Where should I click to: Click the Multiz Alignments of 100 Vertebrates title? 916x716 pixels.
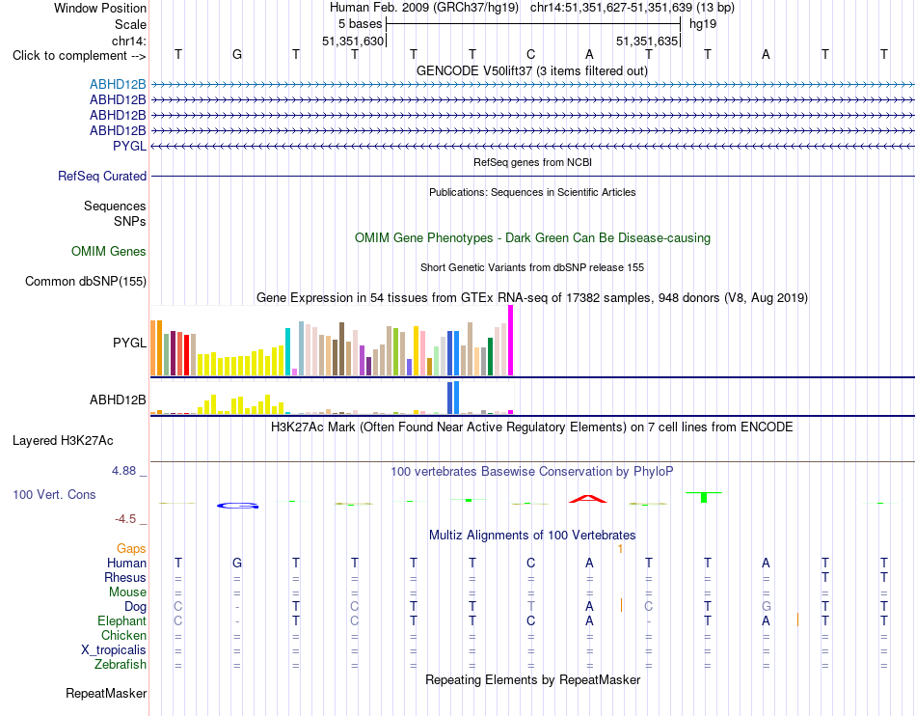coord(532,535)
